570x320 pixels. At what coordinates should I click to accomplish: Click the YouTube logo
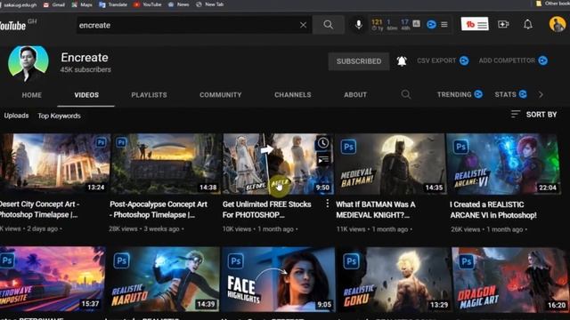tap(13, 25)
